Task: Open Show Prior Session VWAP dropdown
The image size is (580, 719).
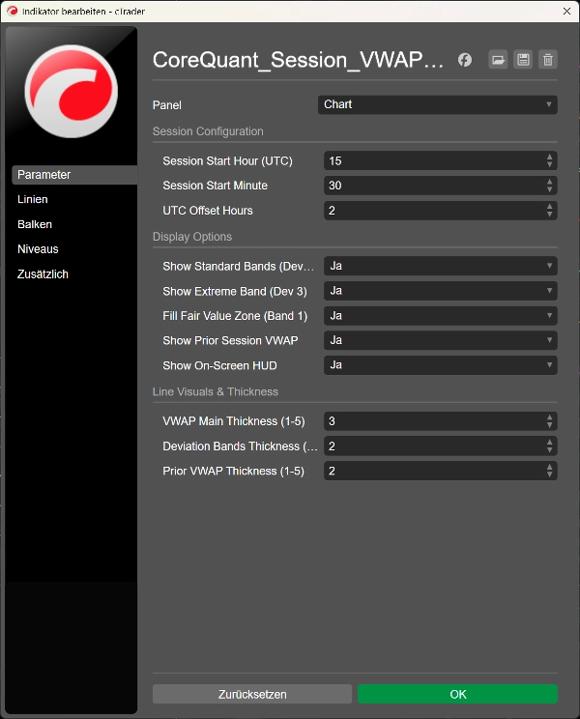Action: pos(440,340)
